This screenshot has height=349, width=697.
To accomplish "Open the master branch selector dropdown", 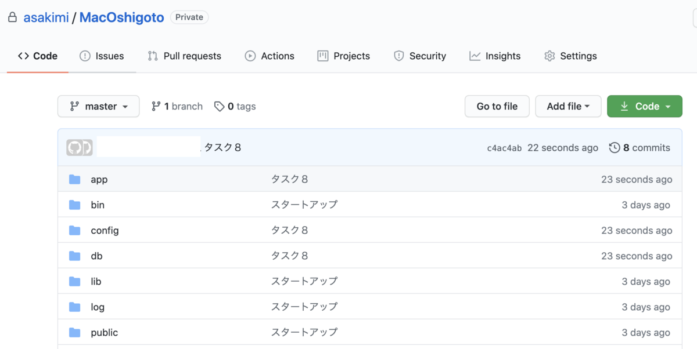I will tap(98, 106).
